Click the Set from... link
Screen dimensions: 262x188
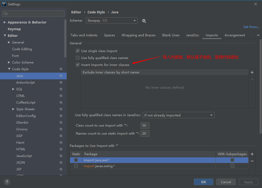pyautogui.click(x=251, y=27)
